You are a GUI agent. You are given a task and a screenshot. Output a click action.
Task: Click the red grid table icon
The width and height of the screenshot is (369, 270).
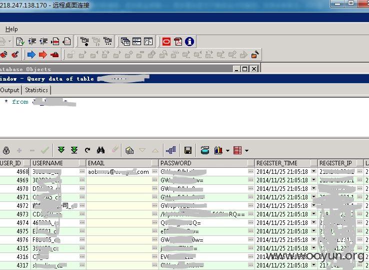point(237,150)
